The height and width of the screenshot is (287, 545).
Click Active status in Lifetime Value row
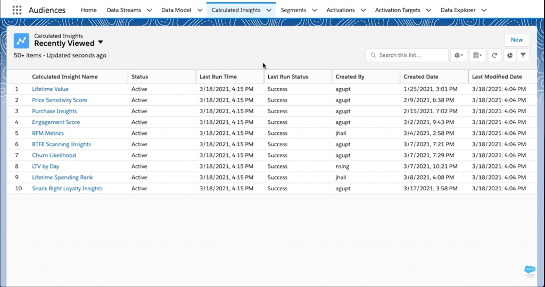[x=139, y=89]
